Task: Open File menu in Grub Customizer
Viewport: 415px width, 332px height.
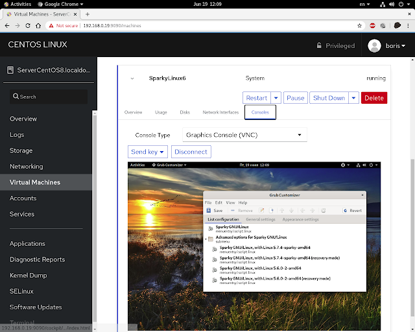Action: tap(208, 202)
